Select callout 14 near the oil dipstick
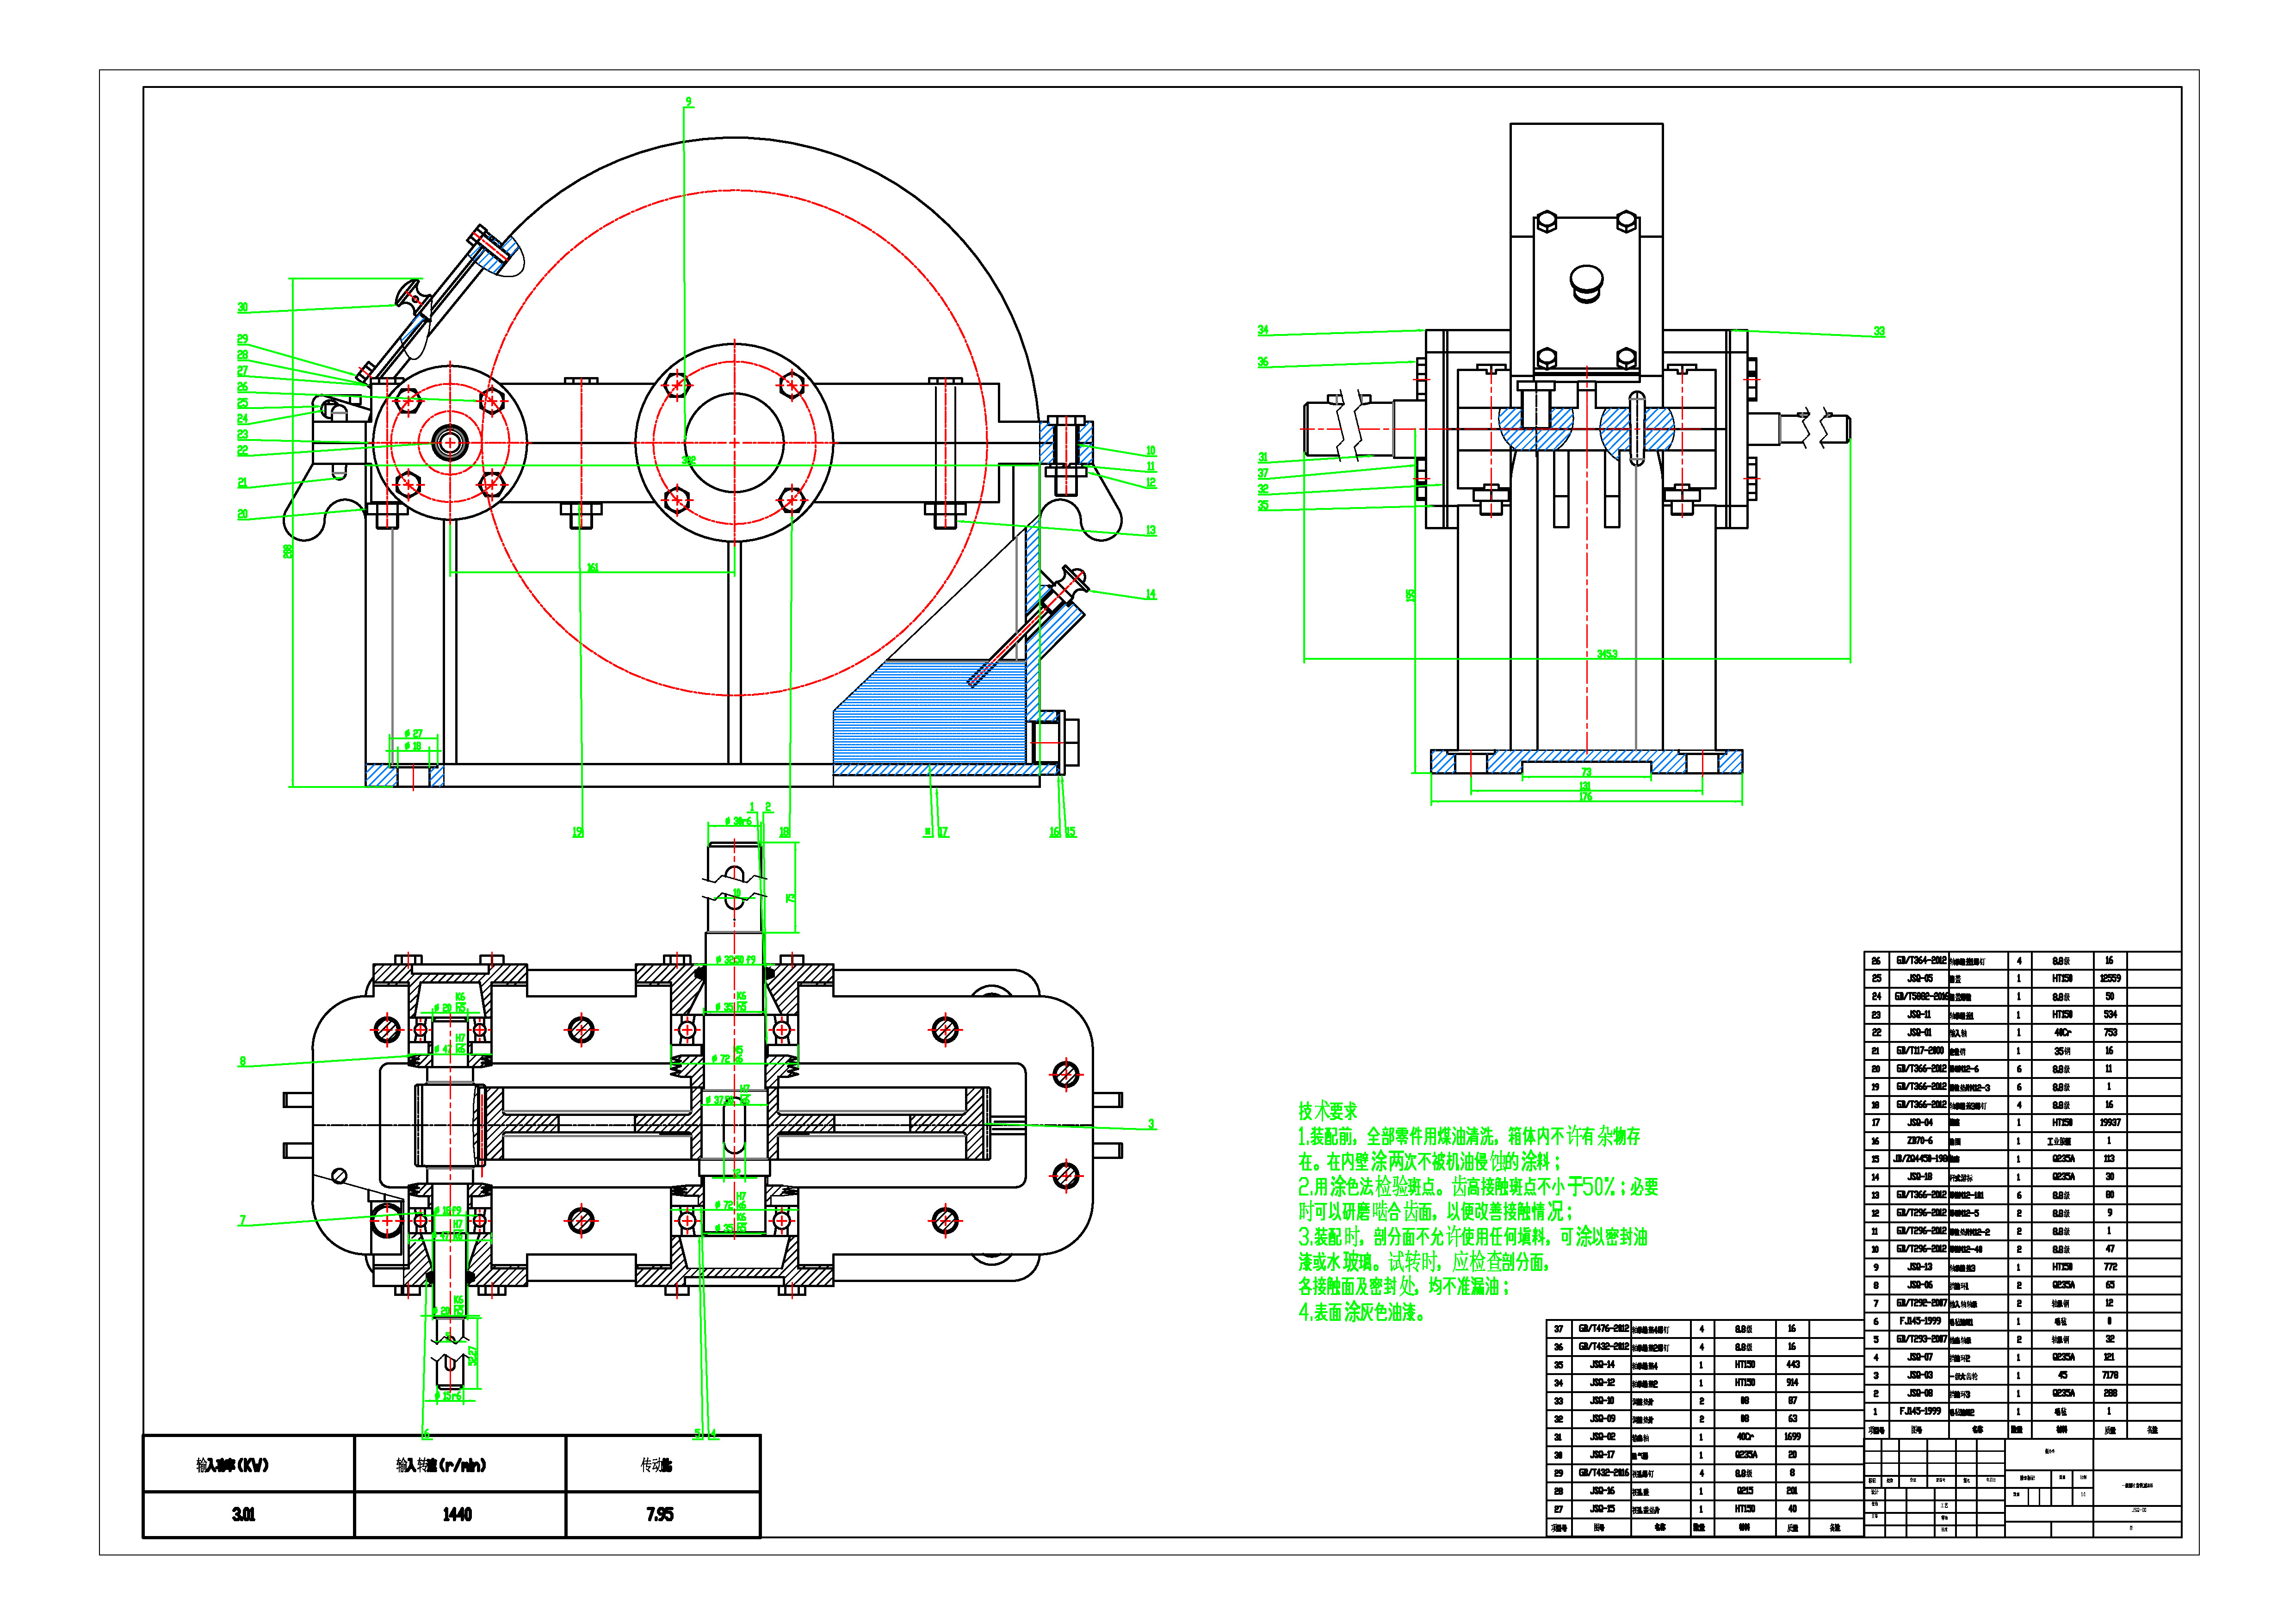The width and height of the screenshot is (2296, 1623). [x=1150, y=595]
